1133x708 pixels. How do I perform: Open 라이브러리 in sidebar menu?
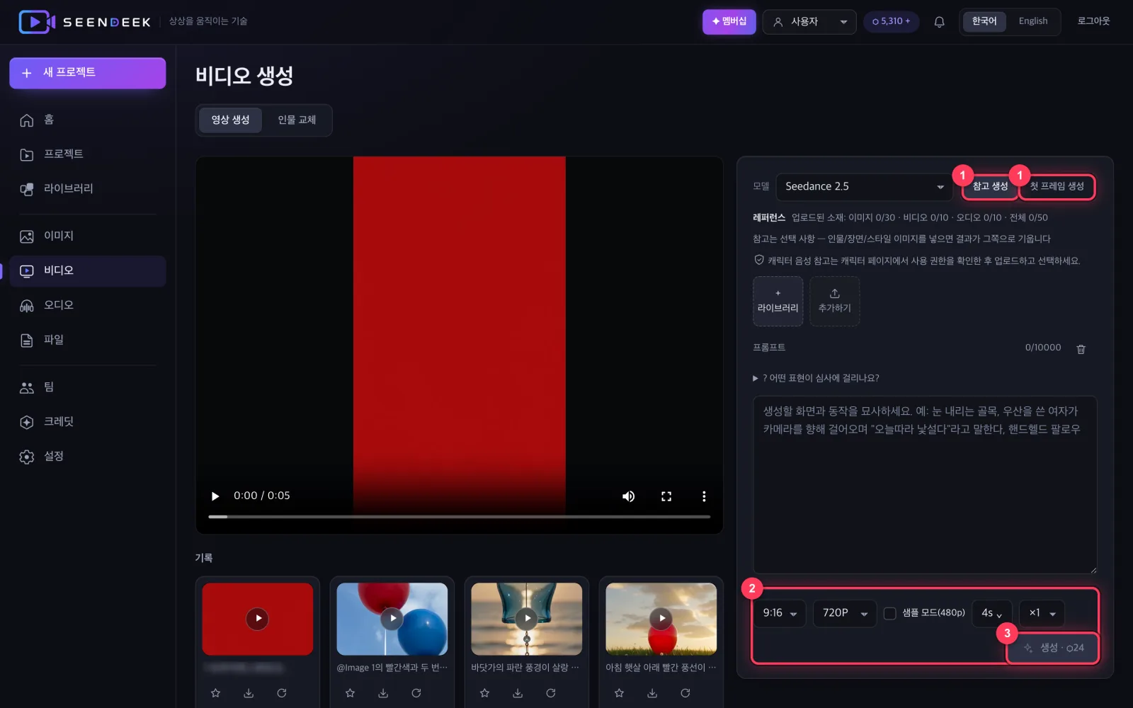[88, 189]
